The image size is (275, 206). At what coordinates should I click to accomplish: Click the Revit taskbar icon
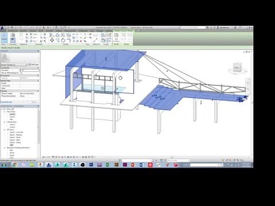click(x=49, y=165)
